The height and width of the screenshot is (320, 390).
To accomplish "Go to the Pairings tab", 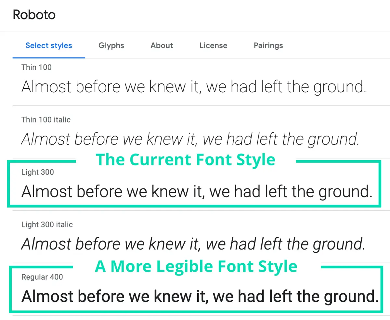I will coord(268,45).
